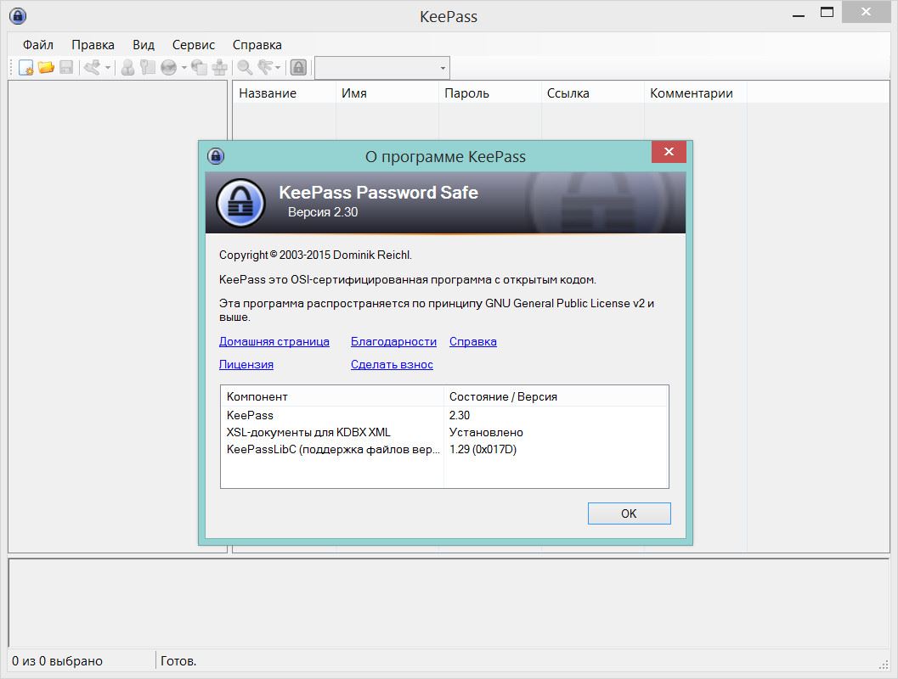The image size is (898, 679).
Task: Open the Справка menu
Action: click(257, 45)
